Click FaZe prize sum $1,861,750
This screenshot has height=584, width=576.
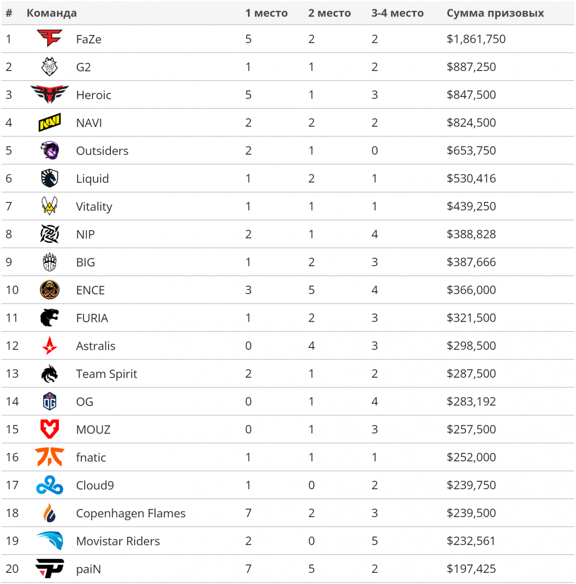tap(476, 39)
